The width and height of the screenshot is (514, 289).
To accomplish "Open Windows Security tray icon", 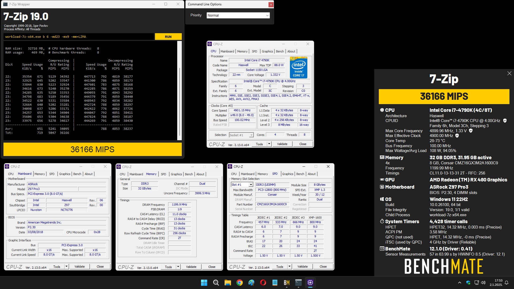I will tap(468, 283).
